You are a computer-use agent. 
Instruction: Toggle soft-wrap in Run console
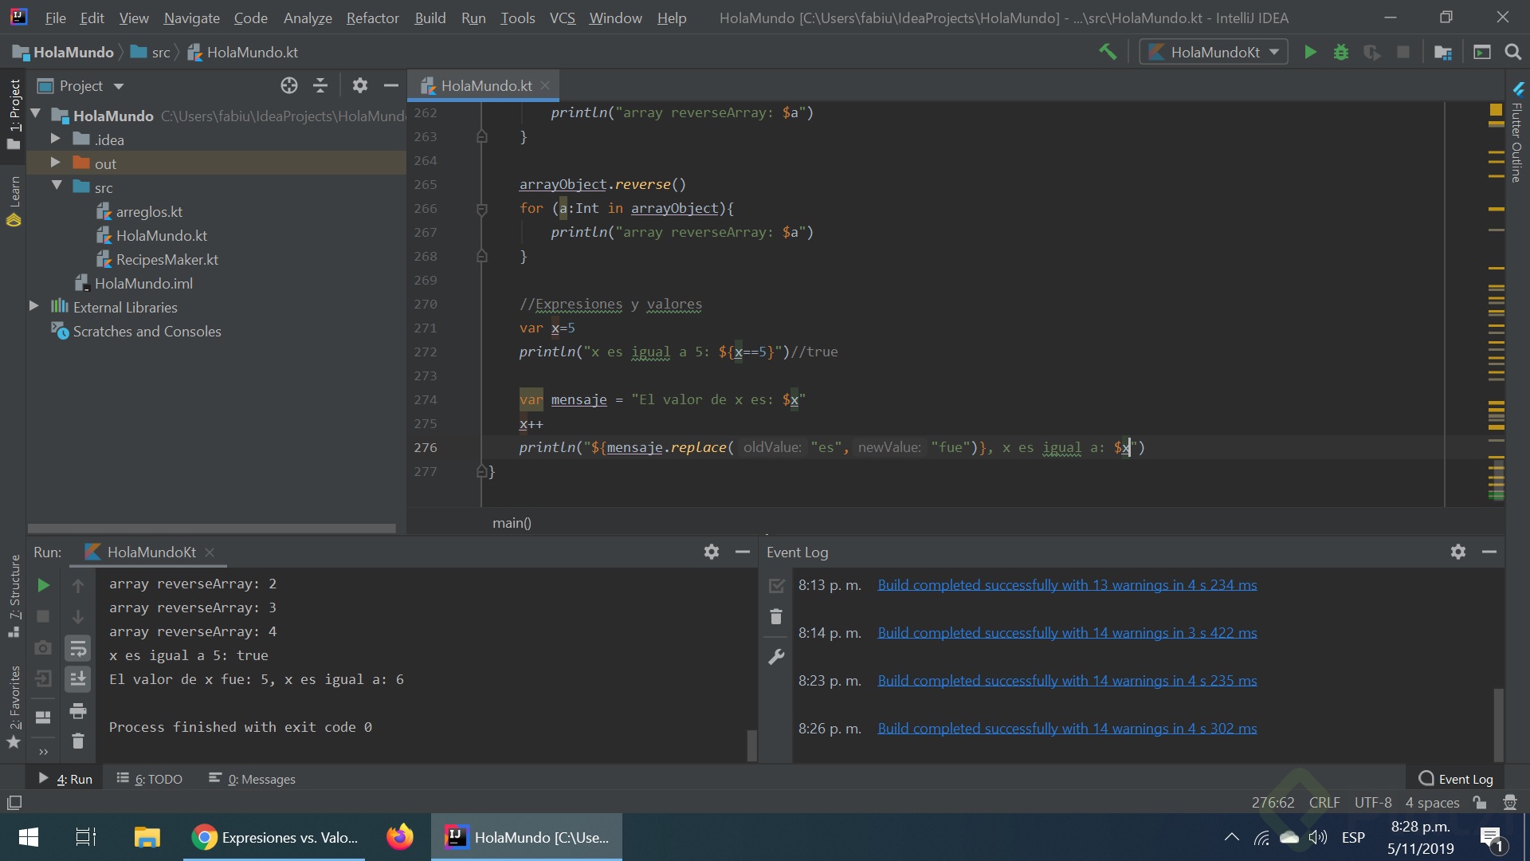[78, 648]
